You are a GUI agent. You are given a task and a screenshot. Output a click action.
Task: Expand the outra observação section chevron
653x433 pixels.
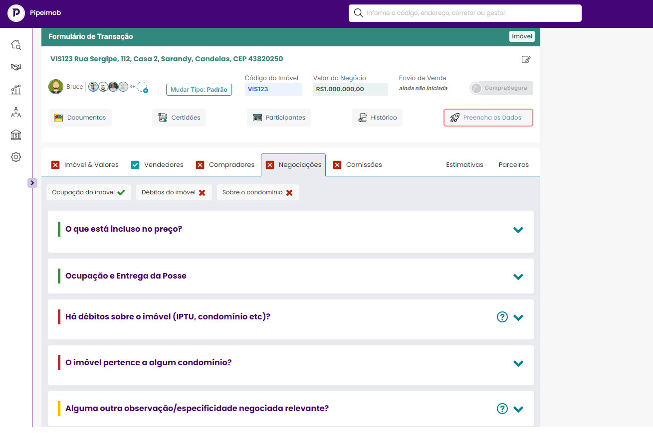(x=518, y=410)
